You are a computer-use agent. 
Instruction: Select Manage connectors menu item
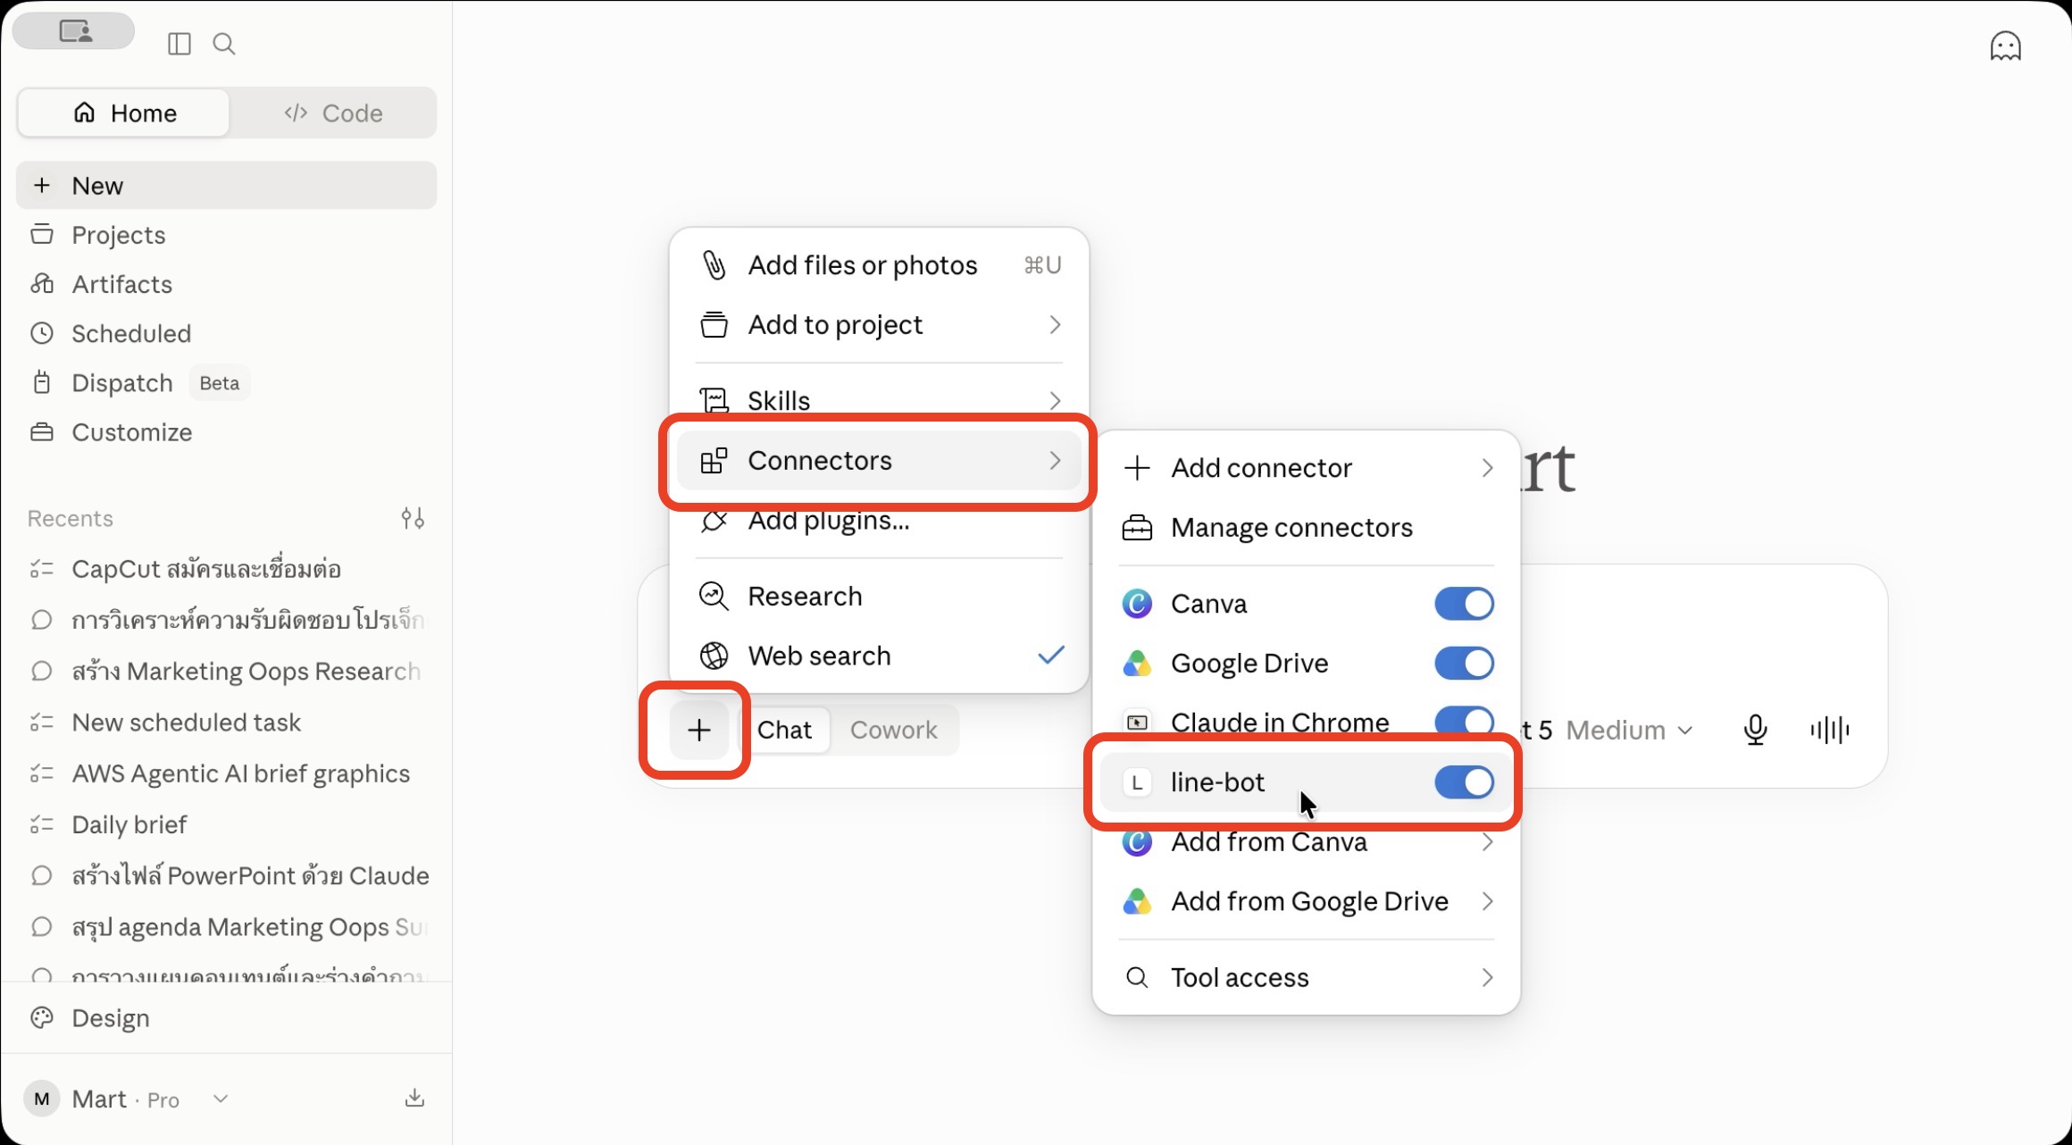[1307, 528]
